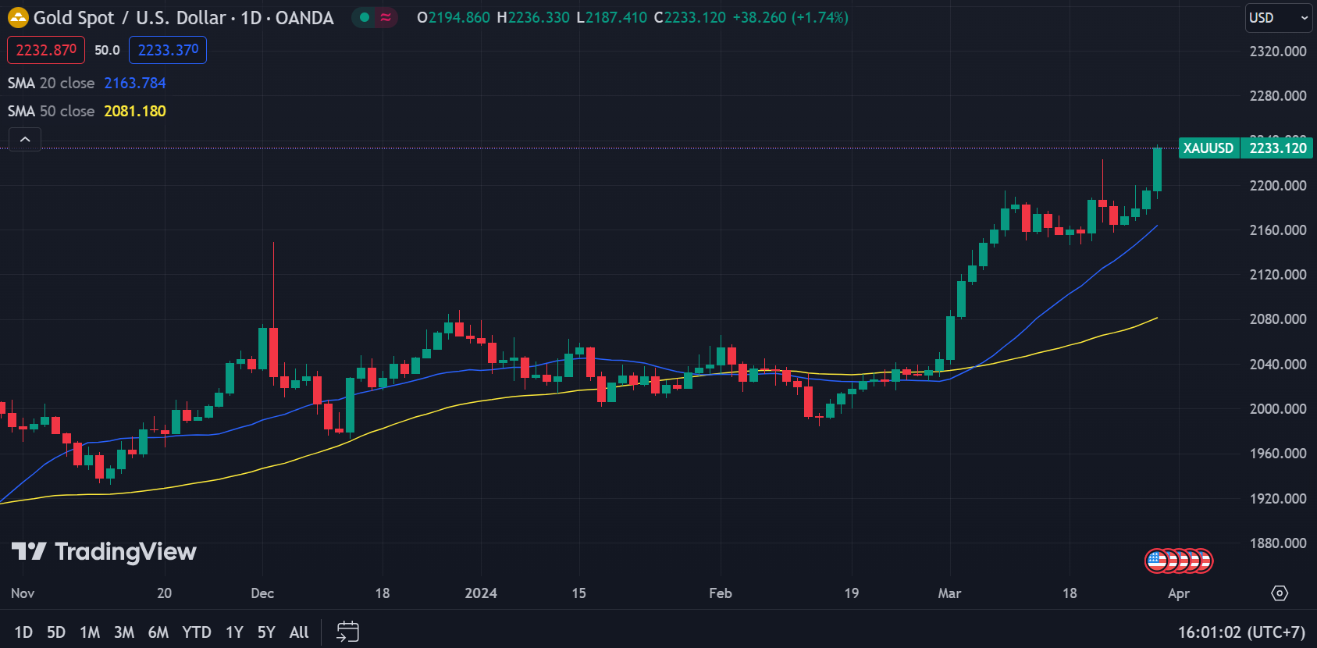Select the 6M time range
Viewport: 1317px width, 648px height.
(x=158, y=632)
